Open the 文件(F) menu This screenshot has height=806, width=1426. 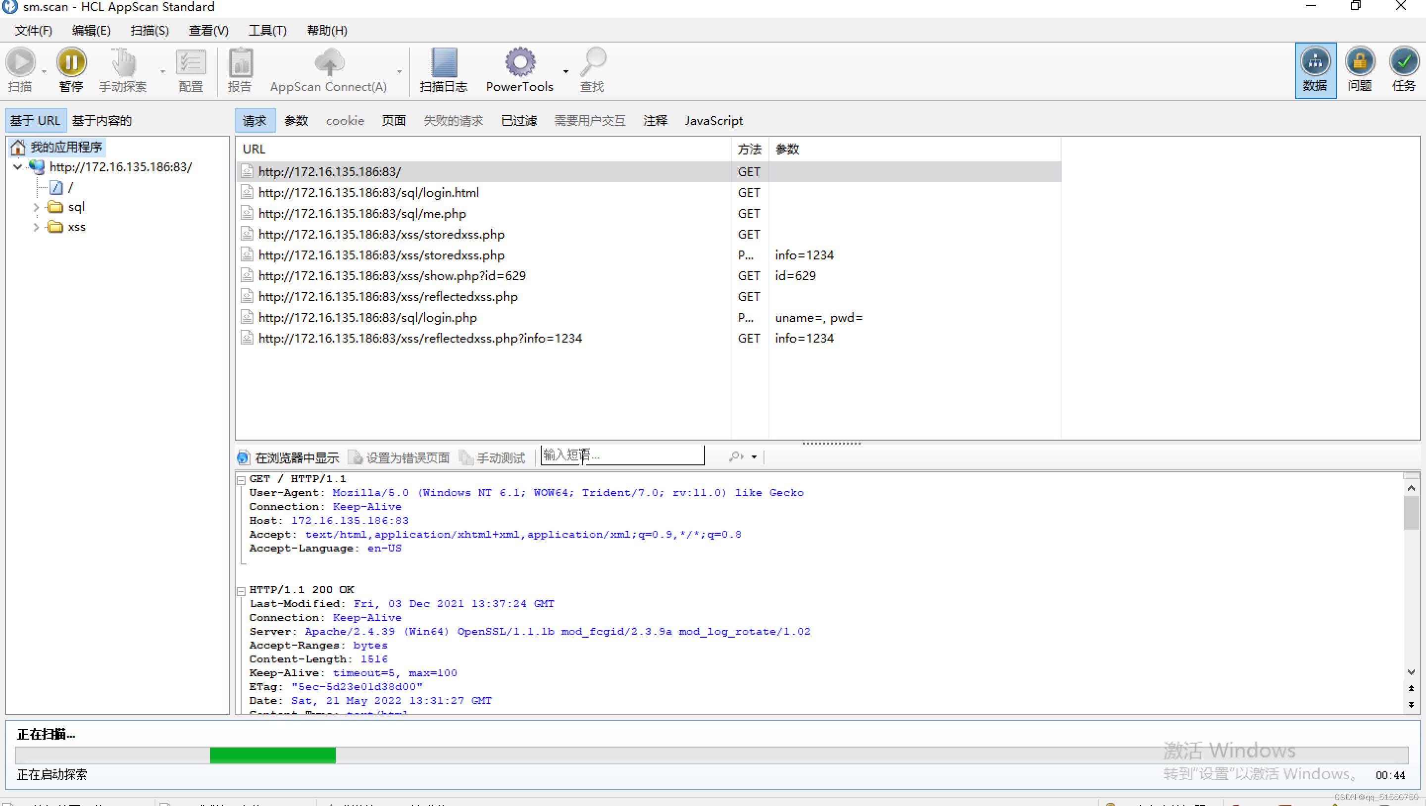click(33, 30)
